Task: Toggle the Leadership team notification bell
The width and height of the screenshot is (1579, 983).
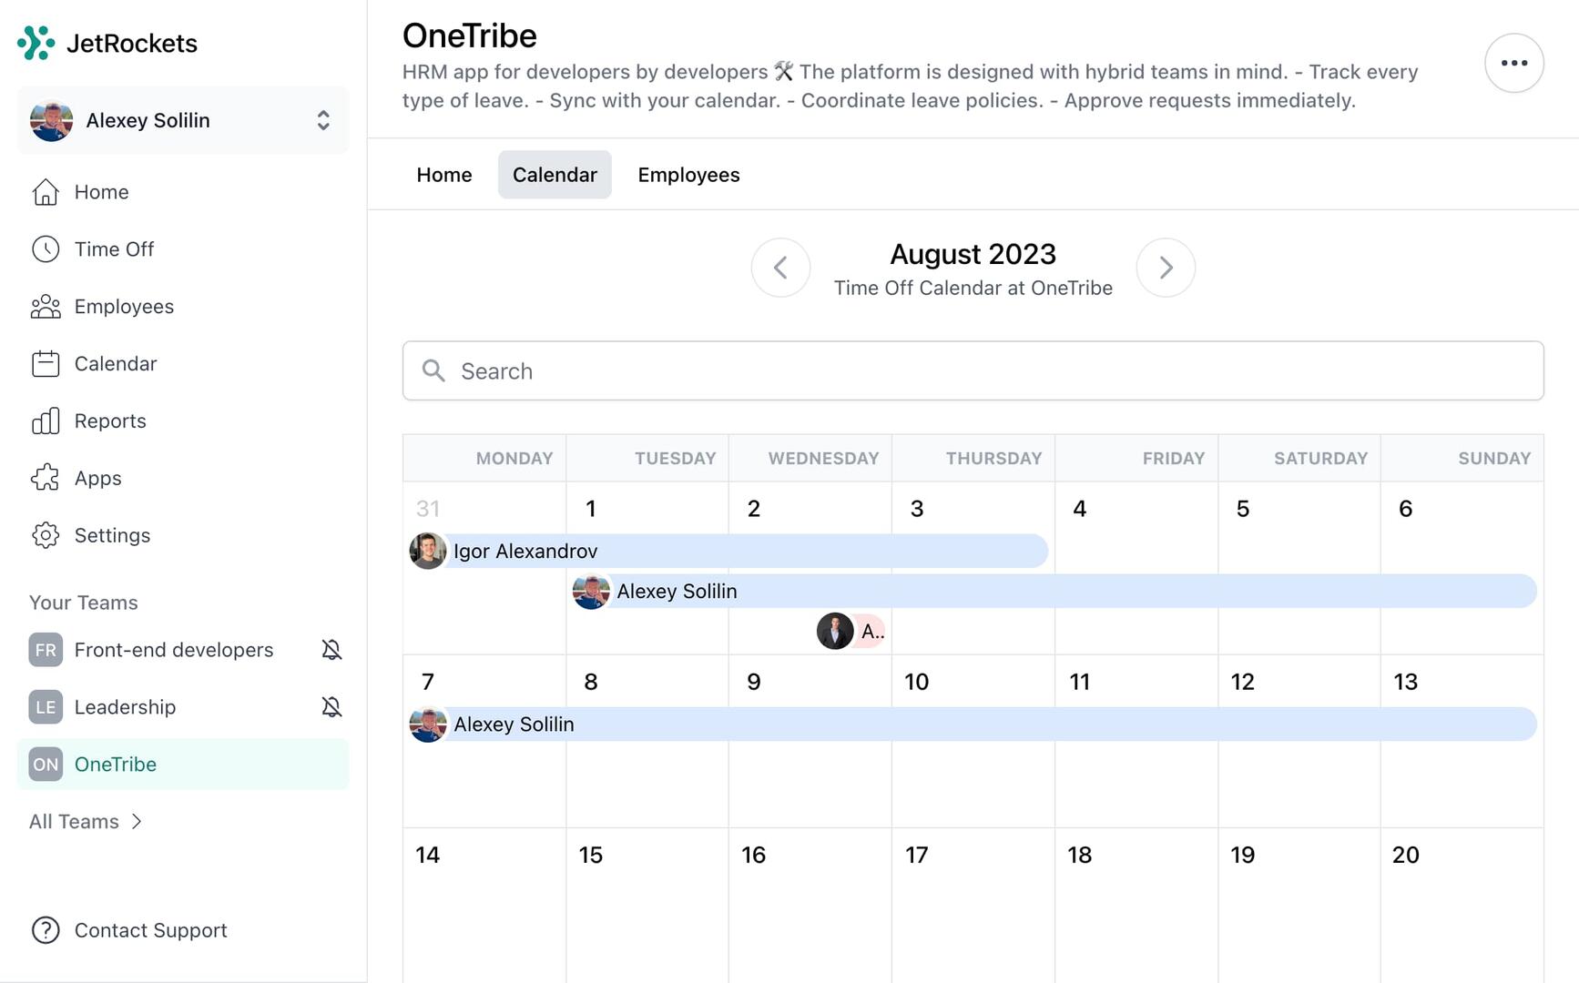Action: (331, 707)
